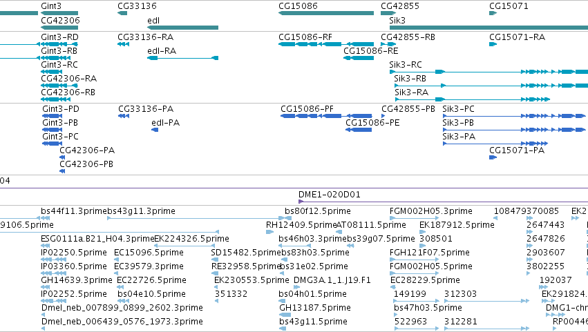Click the edl gene label
The image size is (588, 332).
(153, 20)
